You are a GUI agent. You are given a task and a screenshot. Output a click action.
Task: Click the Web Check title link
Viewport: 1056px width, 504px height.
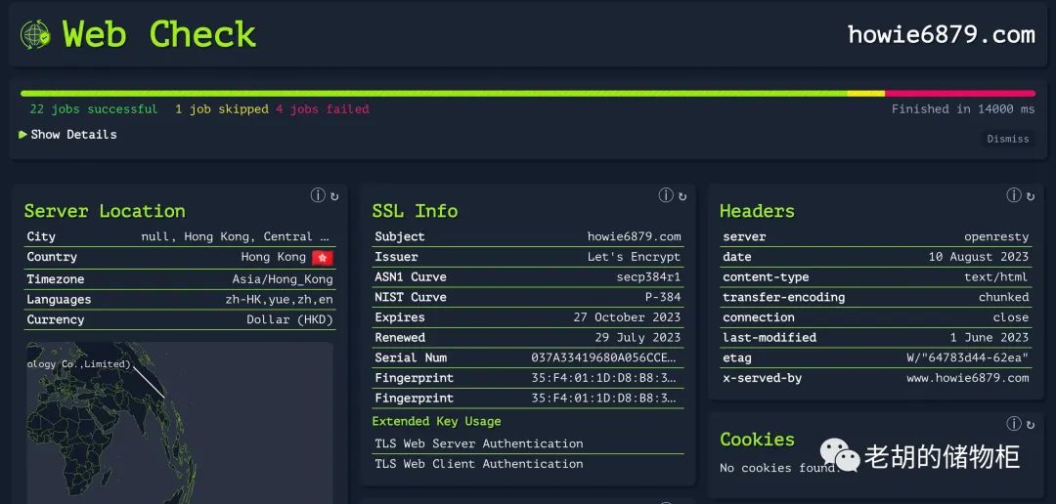(x=159, y=33)
